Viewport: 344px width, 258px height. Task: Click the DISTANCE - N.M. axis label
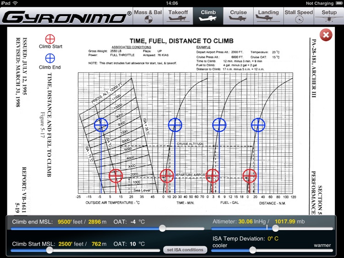272,203
